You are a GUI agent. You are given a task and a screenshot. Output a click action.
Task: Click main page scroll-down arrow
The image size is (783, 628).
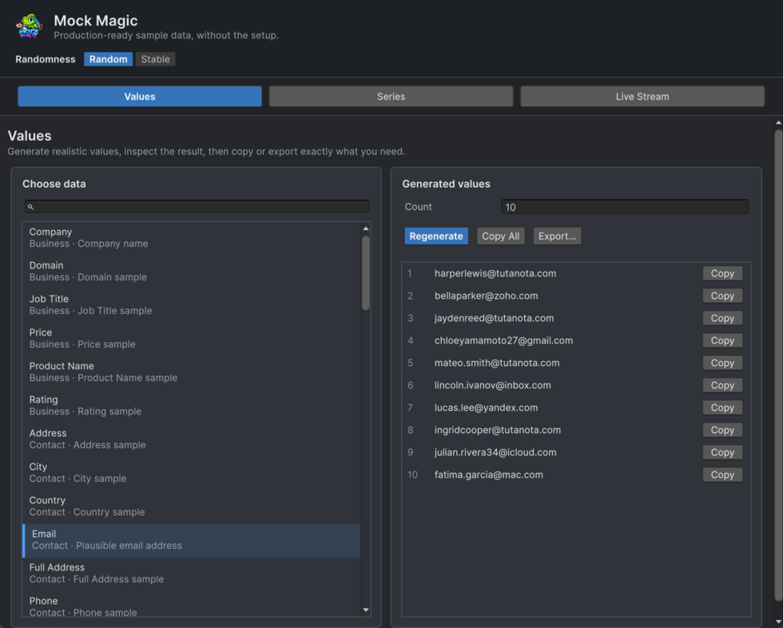coord(778,622)
